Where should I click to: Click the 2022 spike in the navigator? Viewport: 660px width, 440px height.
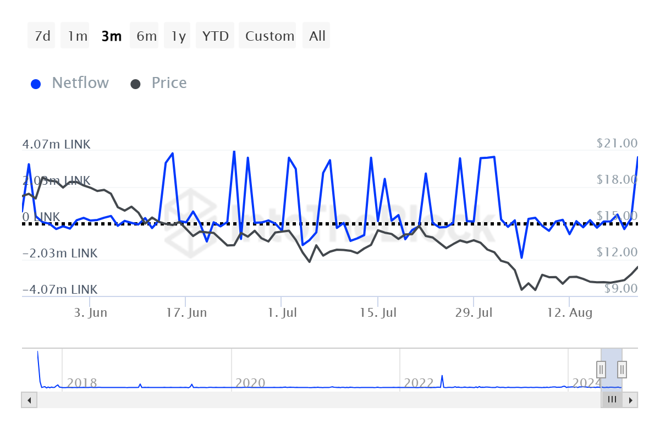[x=442, y=380]
